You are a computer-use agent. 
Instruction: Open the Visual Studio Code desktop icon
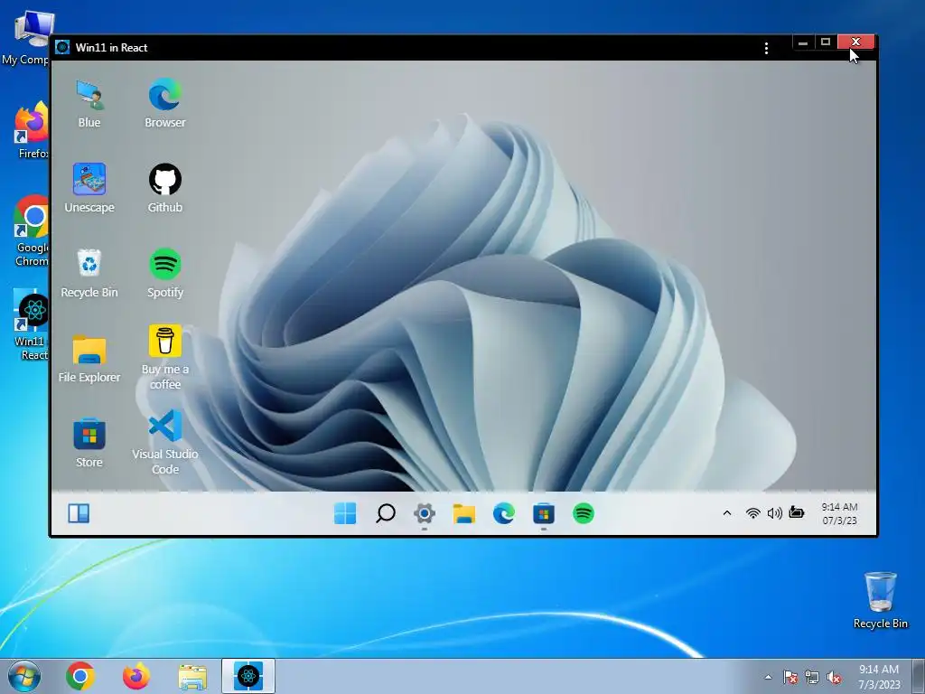(x=165, y=443)
